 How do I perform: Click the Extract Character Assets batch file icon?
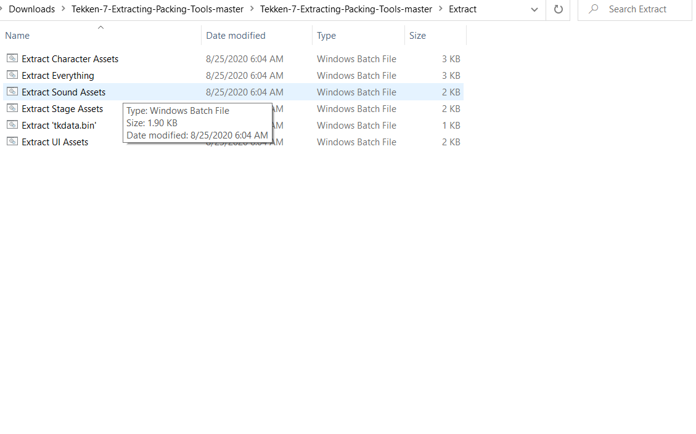12,58
